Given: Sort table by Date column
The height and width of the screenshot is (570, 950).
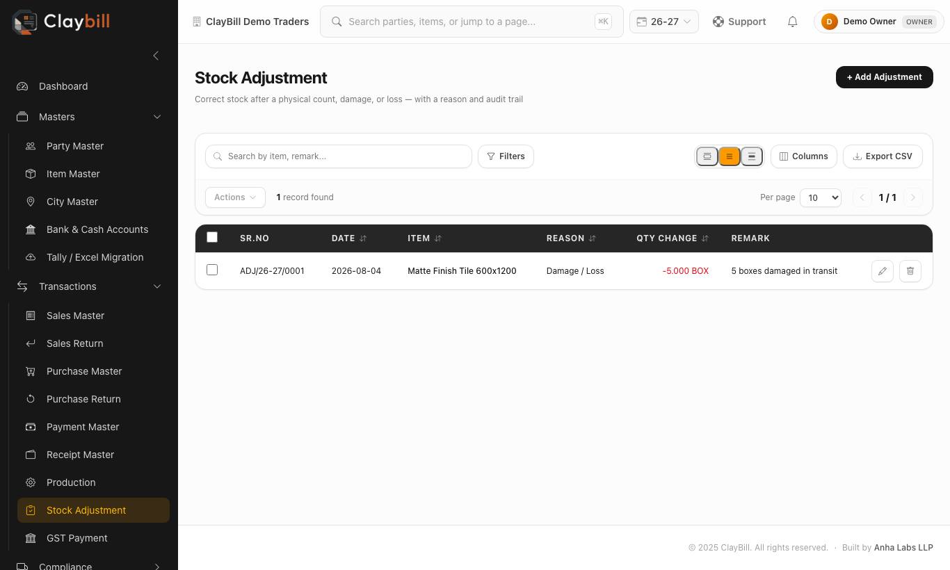Looking at the screenshot, I should coord(349,238).
